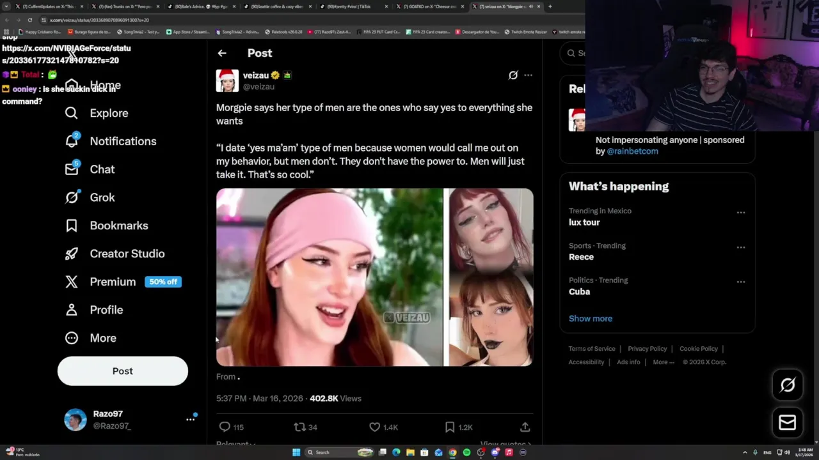Open floating Grok button at bottom right
Viewport: 819px width, 460px height.
pos(788,385)
